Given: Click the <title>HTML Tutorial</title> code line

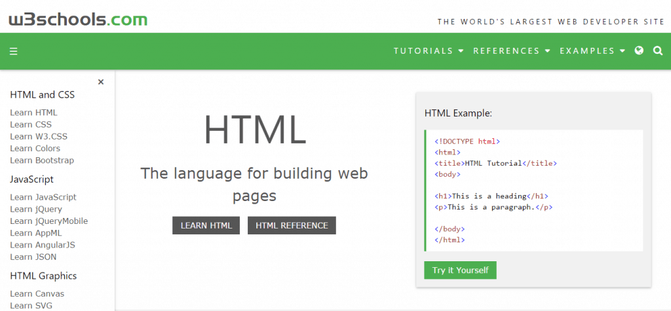Looking at the screenshot, I should tap(495, 163).
